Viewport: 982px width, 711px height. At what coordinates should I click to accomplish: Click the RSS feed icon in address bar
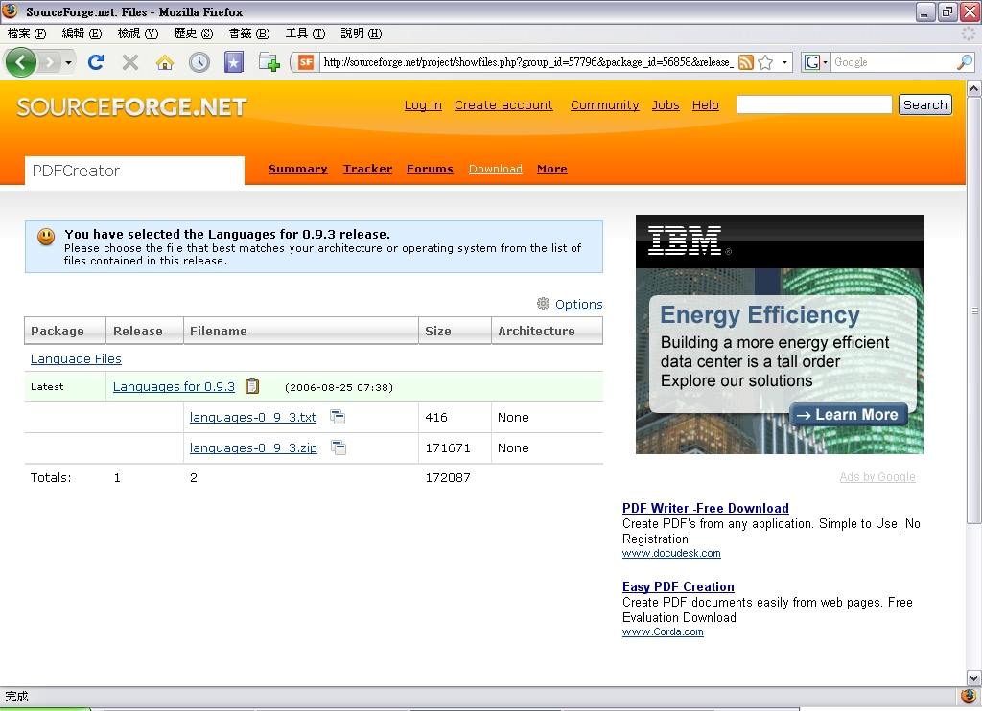coord(746,62)
